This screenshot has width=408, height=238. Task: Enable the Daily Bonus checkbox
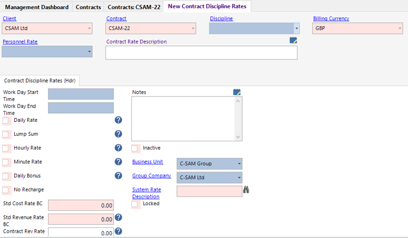pos(5,177)
